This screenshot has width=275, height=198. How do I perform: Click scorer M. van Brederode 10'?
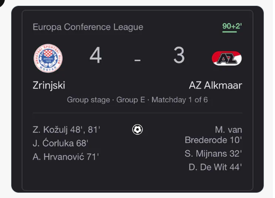click(213, 135)
